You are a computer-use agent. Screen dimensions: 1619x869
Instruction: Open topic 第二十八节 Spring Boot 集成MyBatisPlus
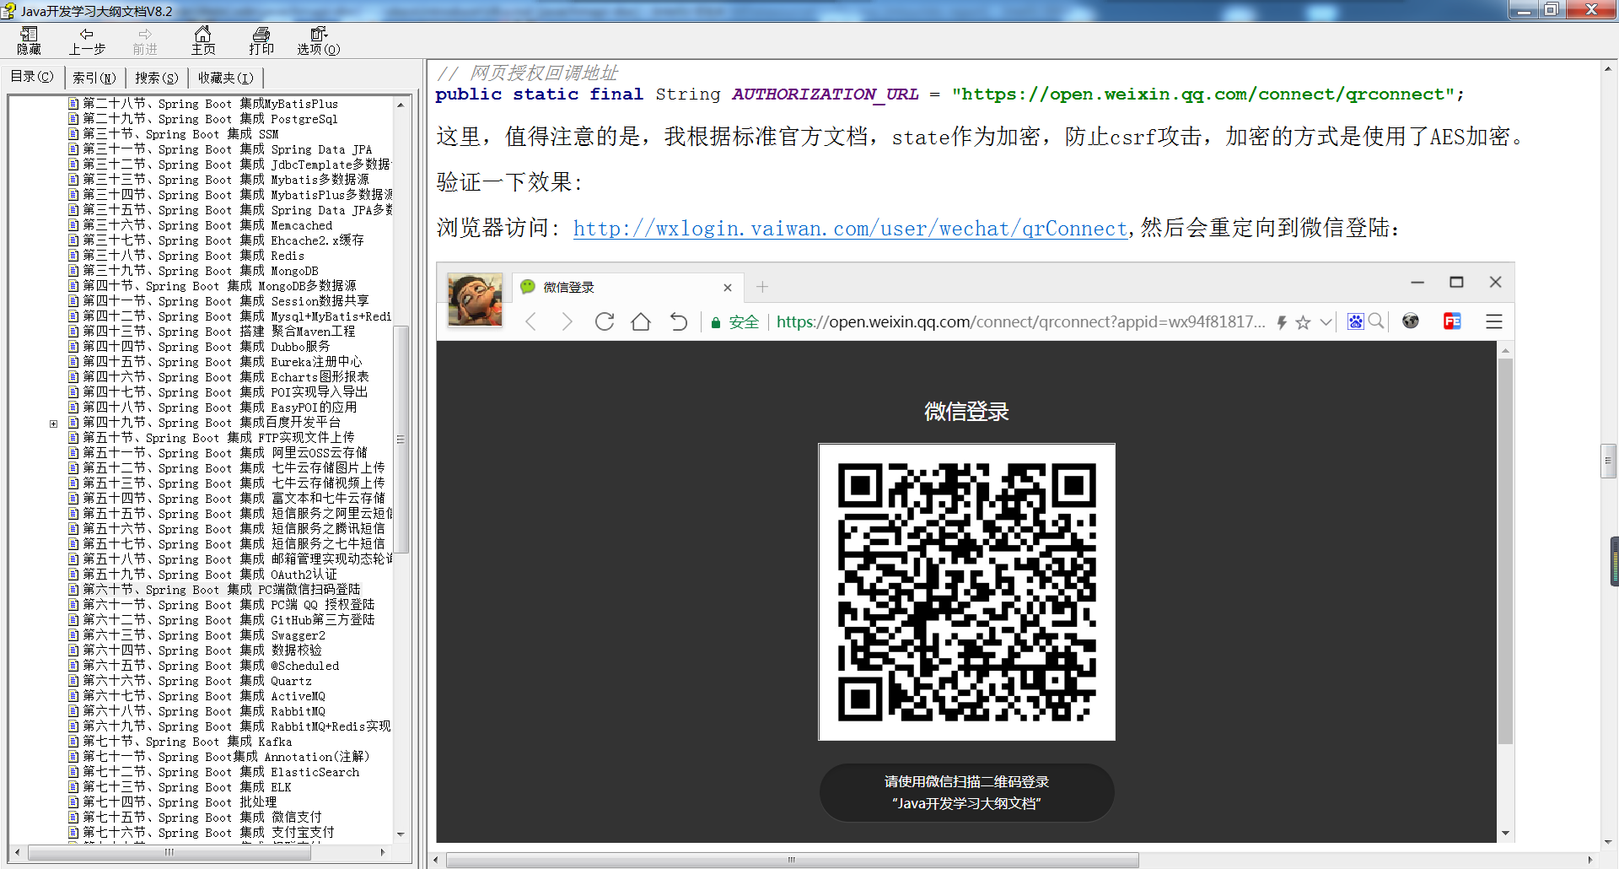[x=210, y=104]
